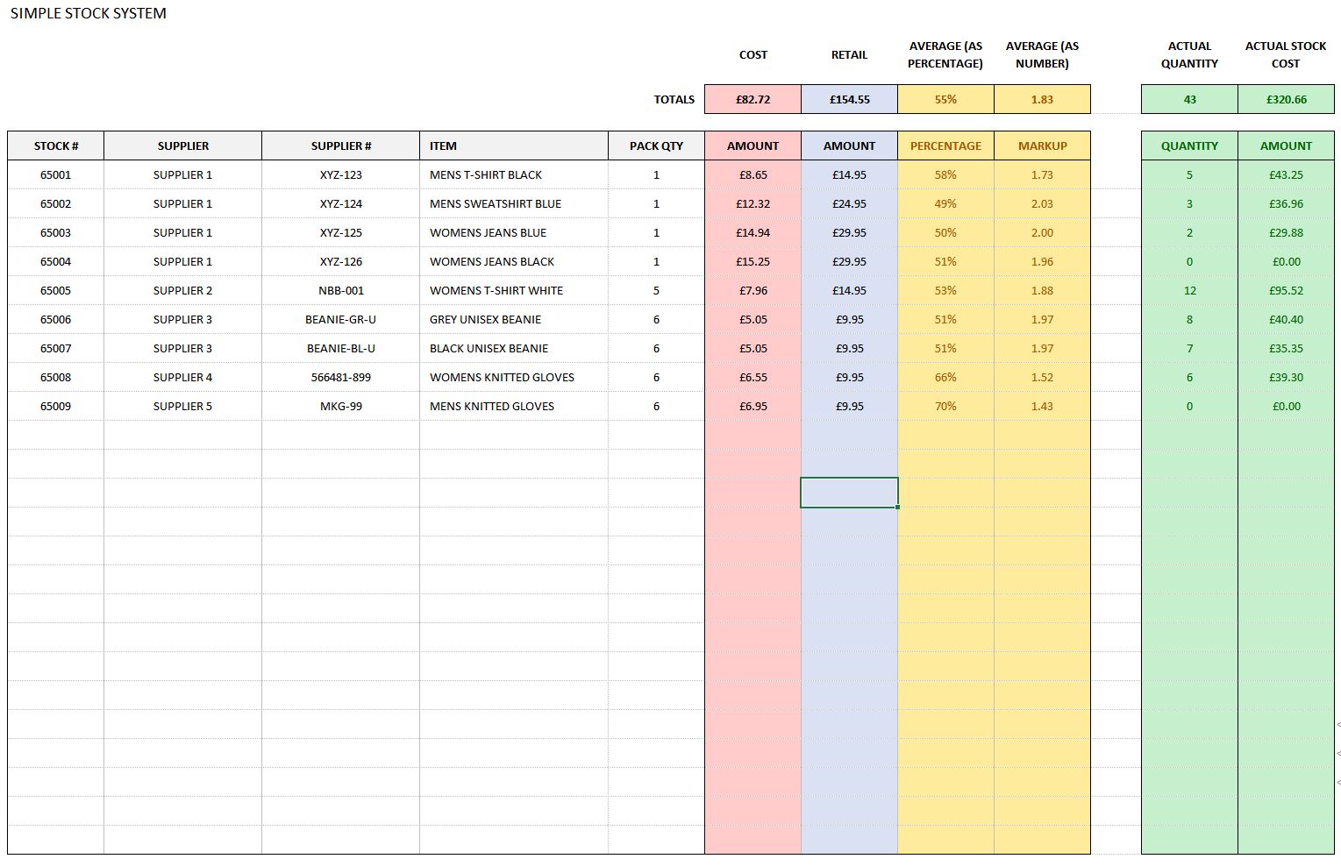Select the STOCK # column header
The width and height of the screenshot is (1341, 866).
[x=55, y=146]
